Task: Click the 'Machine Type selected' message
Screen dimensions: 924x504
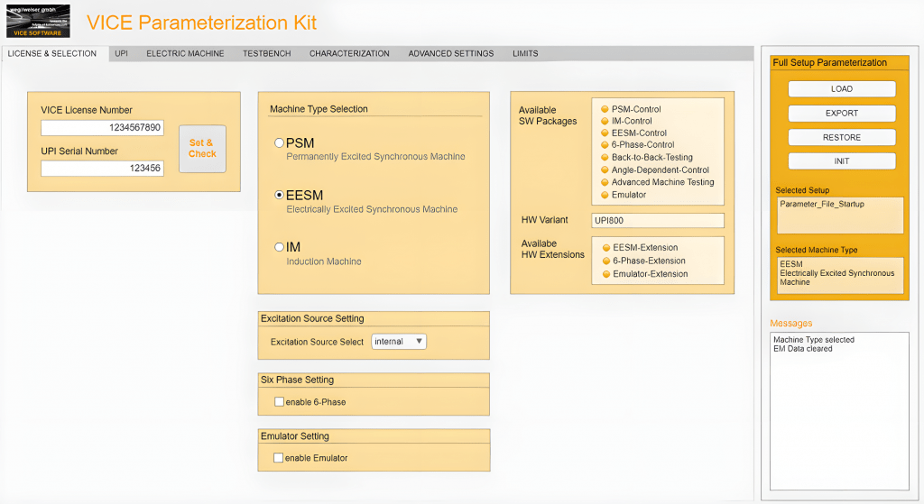Action: [x=814, y=340]
